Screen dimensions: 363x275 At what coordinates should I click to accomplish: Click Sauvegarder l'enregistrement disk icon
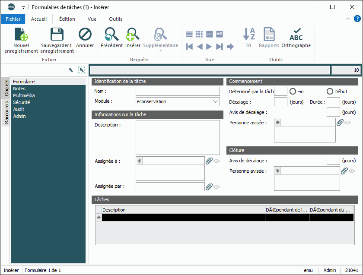pos(57,35)
